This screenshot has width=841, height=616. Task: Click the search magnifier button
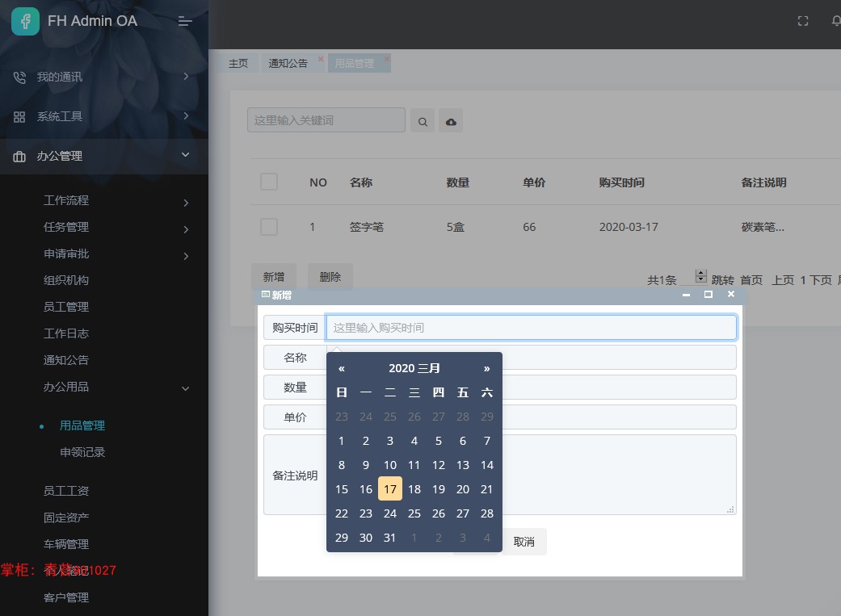pyautogui.click(x=423, y=121)
